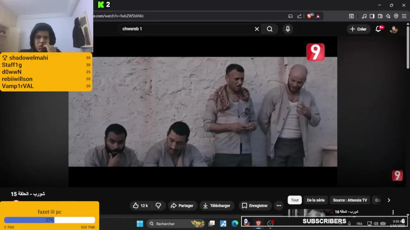
Task: Dislike the video with the thumbs-down icon
Action: pyautogui.click(x=158, y=206)
